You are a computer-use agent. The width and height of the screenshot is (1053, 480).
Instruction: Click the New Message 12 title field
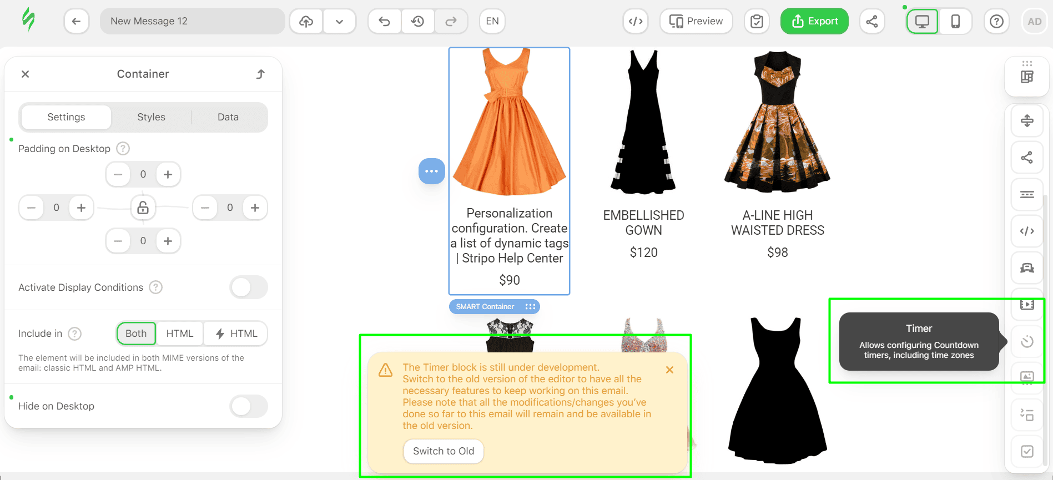tap(192, 22)
